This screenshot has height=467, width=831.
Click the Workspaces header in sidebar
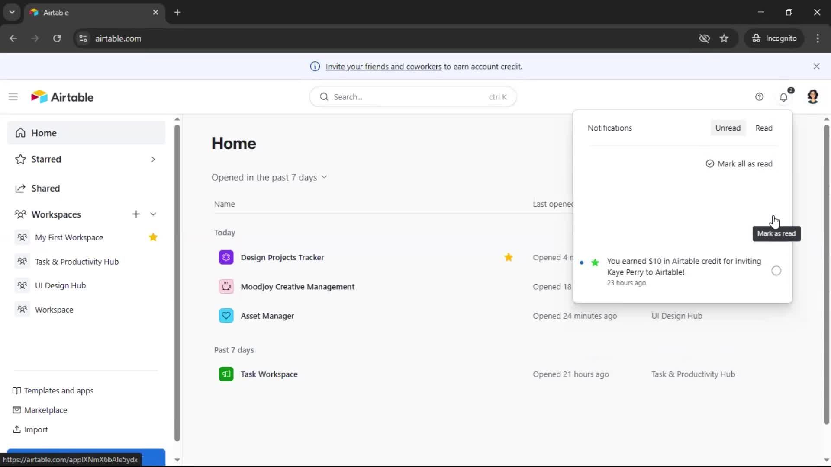pos(56,214)
